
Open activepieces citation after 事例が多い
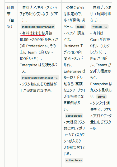(74, 116)
